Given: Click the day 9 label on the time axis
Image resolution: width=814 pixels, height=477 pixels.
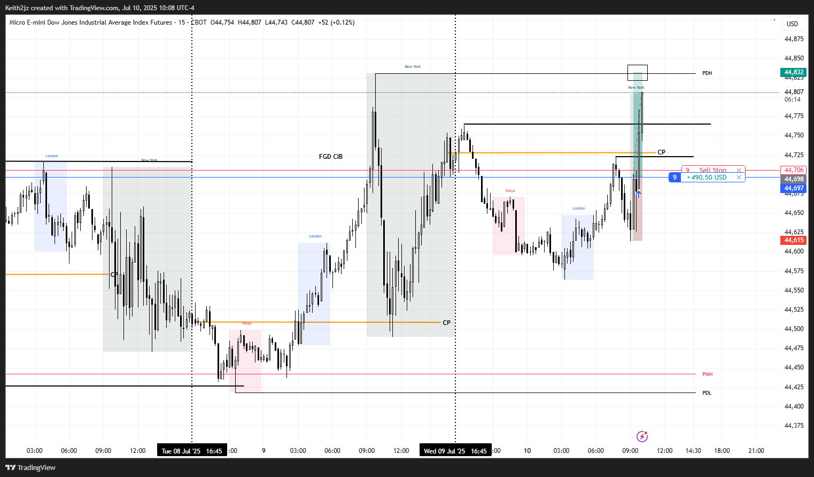Looking at the screenshot, I should point(263,451).
